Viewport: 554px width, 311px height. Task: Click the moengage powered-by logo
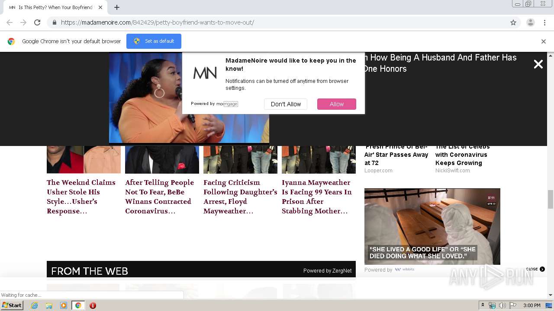(227, 104)
